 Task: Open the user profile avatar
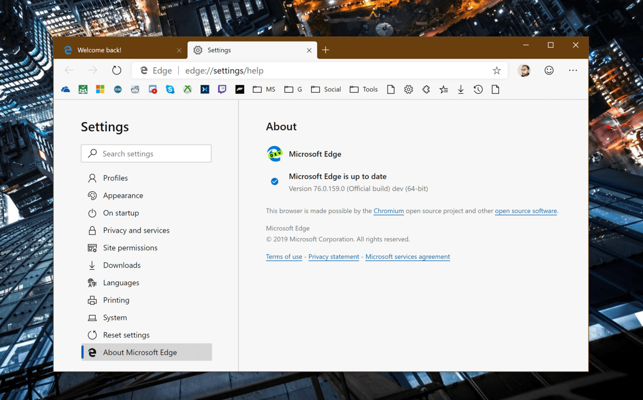tap(524, 70)
